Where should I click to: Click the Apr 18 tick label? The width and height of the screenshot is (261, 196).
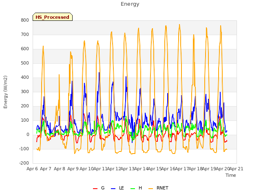pos(195,169)
